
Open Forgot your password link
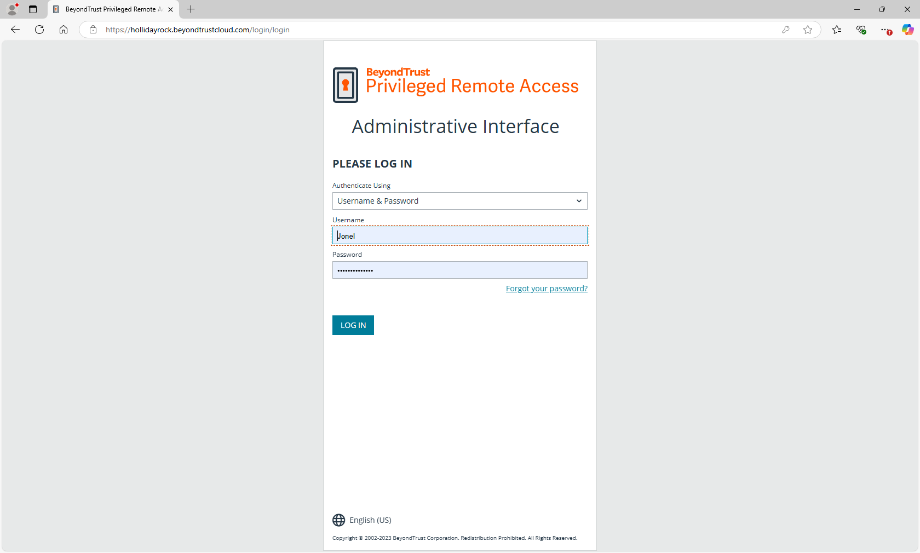[x=547, y=289]
